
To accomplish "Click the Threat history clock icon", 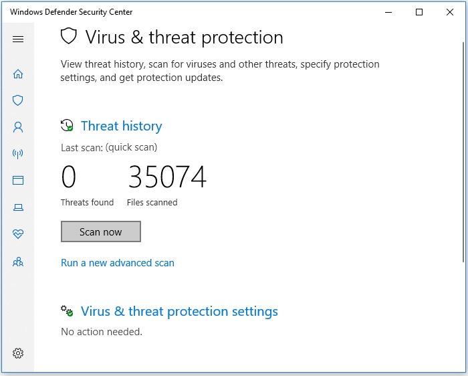I will [x=67, y=125].
